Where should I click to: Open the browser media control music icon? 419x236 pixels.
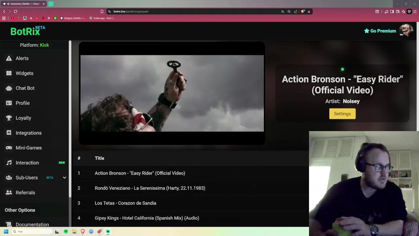(x=386, y=11)
